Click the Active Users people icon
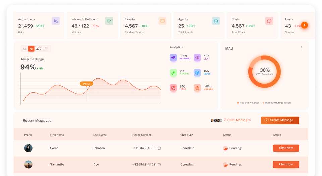The image size is (322, 176). click(x=56, y=21)
